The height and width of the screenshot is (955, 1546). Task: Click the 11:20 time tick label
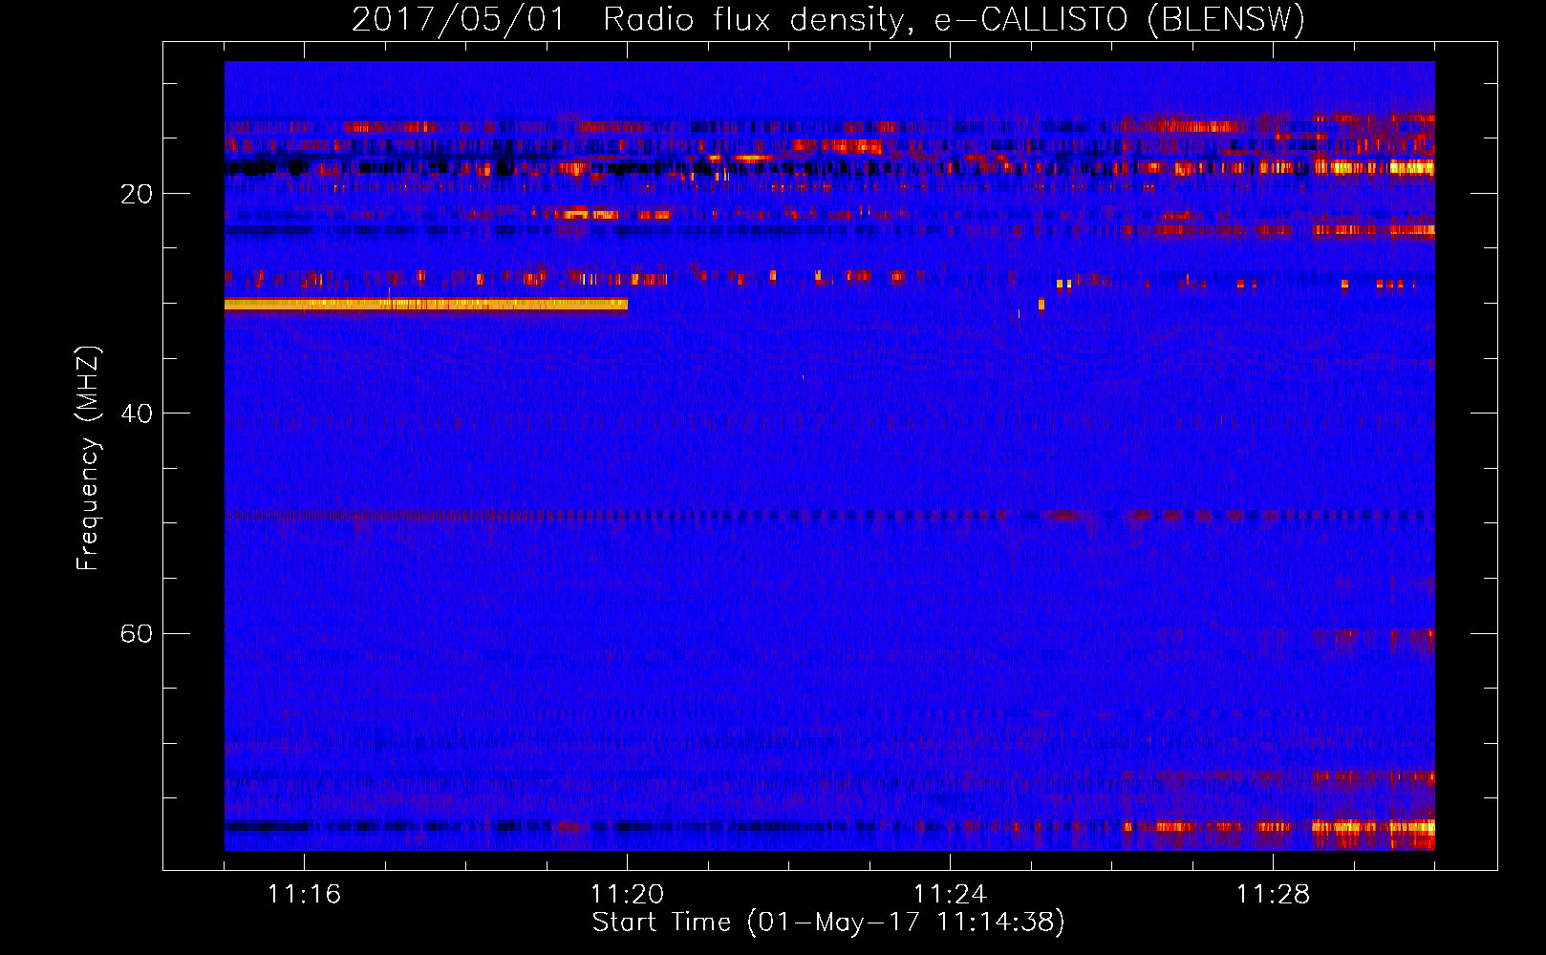coord(627,895)
